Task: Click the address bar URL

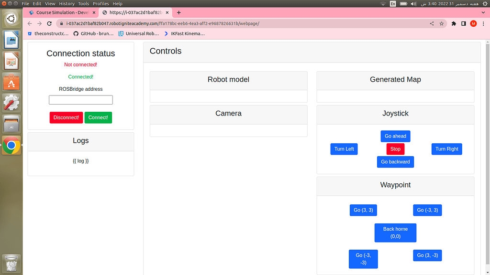Action: coord(163,23)
